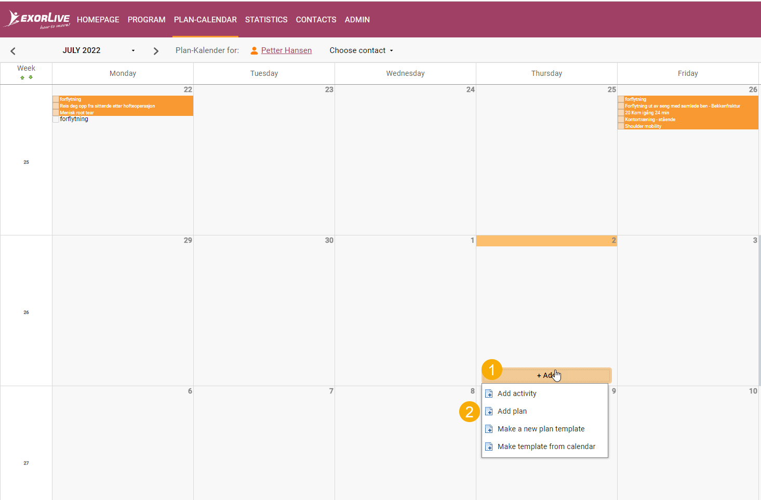Go to the previous month arrow
This screenshot has width=761, height=500.
[x=13, y=51]
